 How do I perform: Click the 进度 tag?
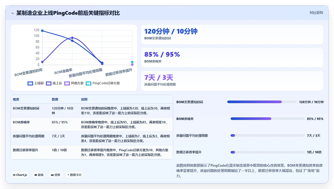pyautogui.click(x=55, y=175)
